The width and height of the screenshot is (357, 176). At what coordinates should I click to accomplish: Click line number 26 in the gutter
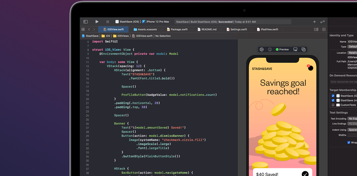tap(87, 123)
